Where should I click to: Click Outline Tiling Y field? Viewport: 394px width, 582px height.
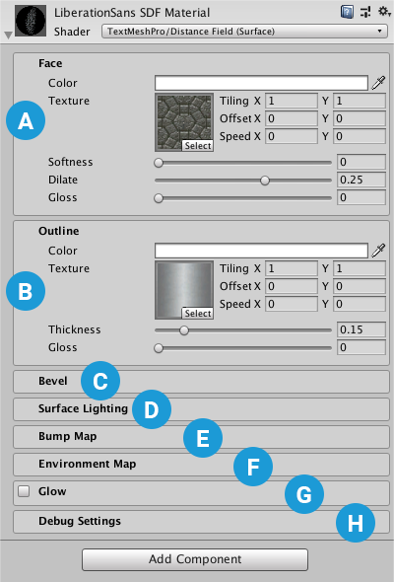pos(360,268)
